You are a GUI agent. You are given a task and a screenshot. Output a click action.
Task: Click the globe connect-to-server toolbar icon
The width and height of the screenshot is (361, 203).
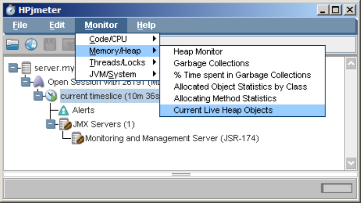coord(31,44)
